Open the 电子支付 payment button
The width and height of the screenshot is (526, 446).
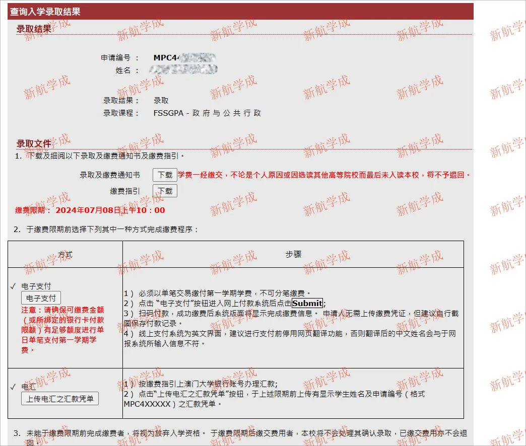[41, 298]
